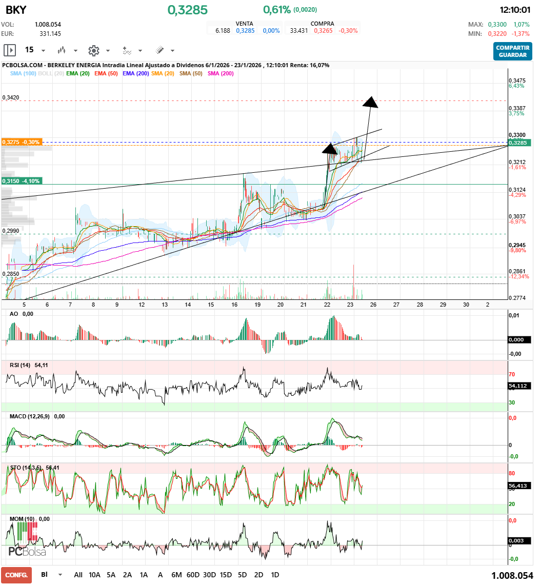Click the MIN value 0,3220
This screenshot has width=540, height=586.
[497, 34]
